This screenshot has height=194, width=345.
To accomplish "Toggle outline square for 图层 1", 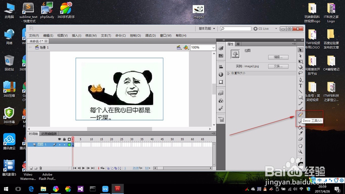I will (x=69, y=145).
